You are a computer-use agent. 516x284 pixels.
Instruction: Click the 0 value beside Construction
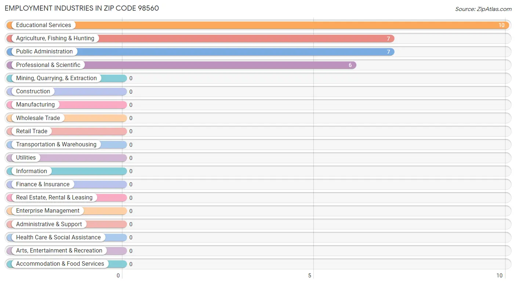131,92
